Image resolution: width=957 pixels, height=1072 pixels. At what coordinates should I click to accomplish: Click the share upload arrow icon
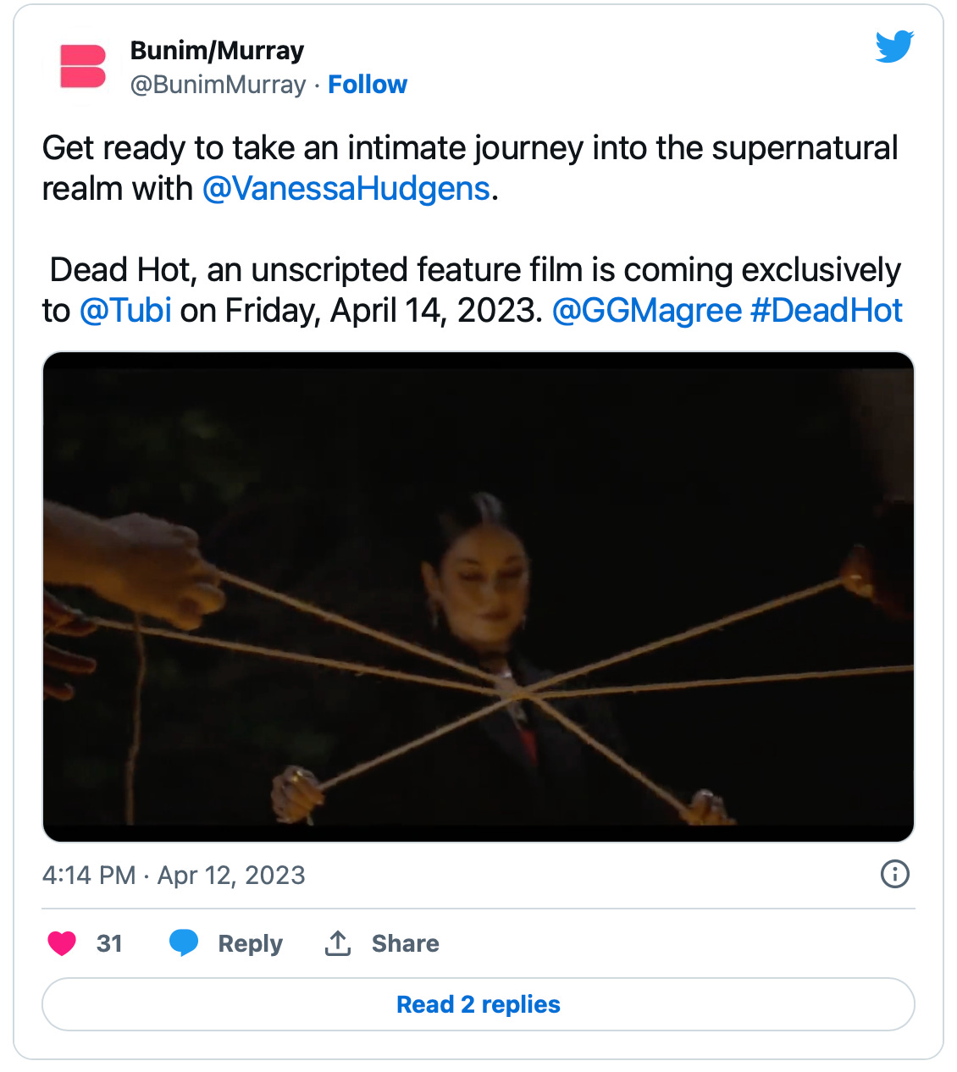pos(338,942)
